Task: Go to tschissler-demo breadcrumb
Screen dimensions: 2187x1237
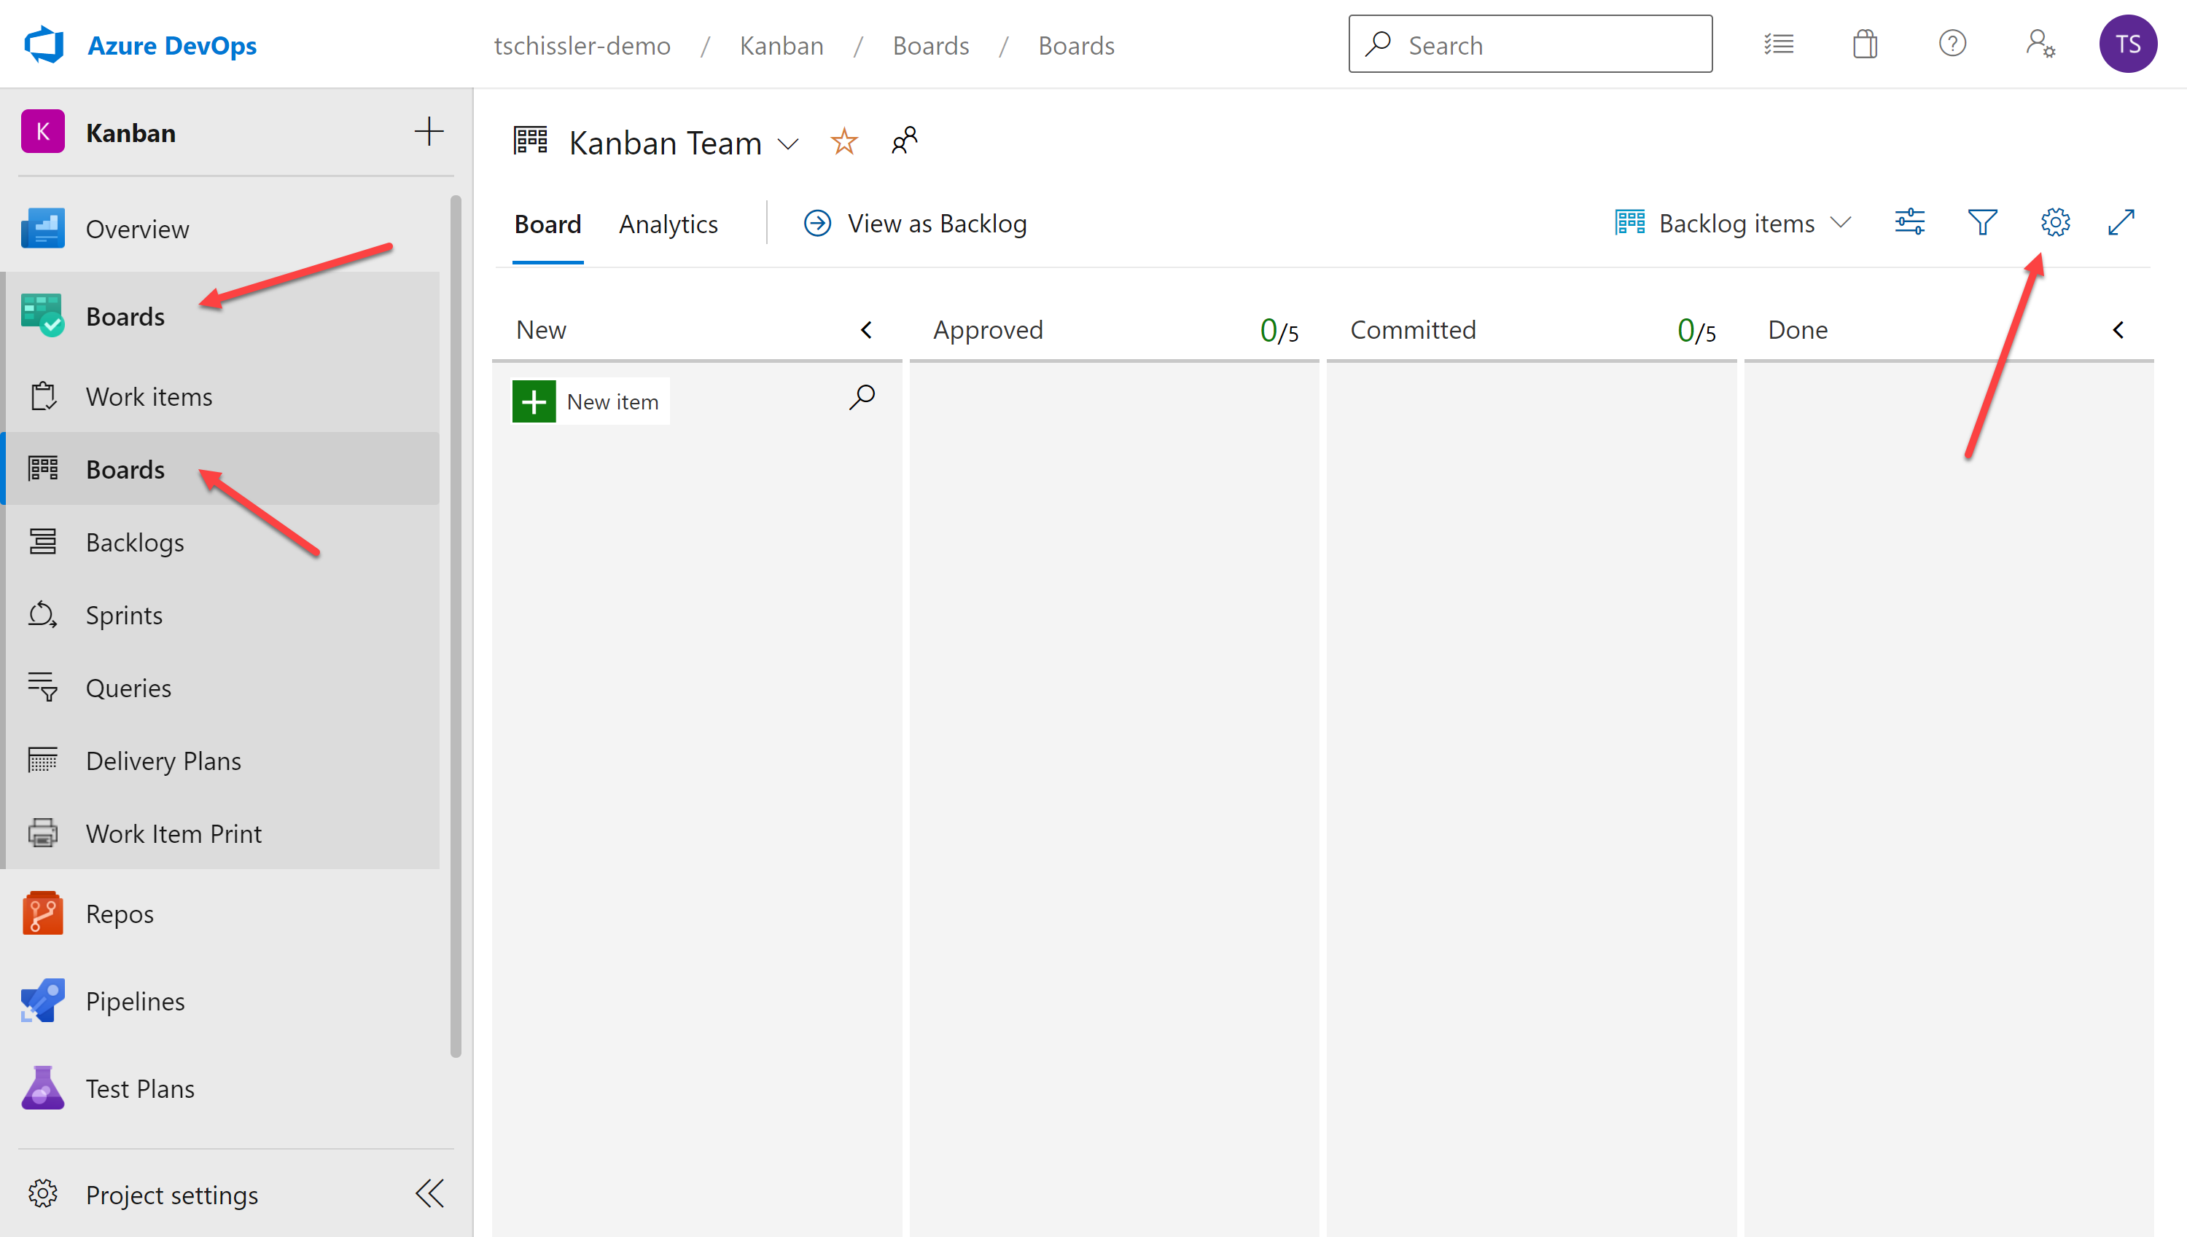Action: 582,45
